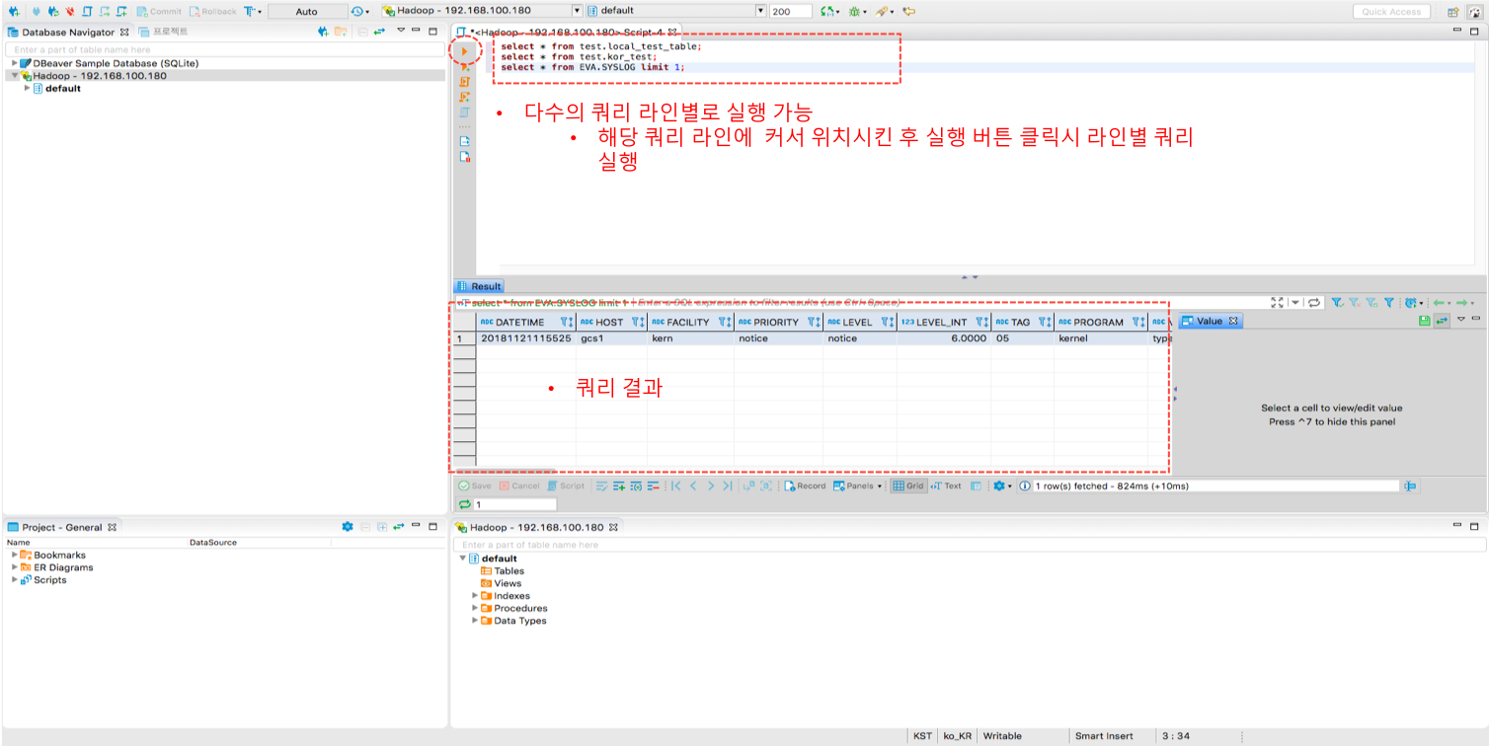Click the Project panel link with editor icon

click(x=399, y=527)
